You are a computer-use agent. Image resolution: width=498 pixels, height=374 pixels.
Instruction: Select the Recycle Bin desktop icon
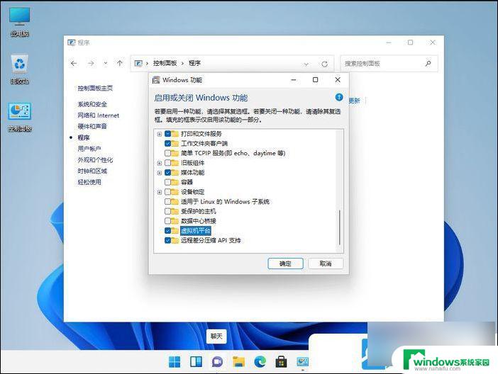pos(20,69)
